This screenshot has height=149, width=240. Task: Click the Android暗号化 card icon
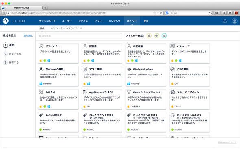point(41,115)
